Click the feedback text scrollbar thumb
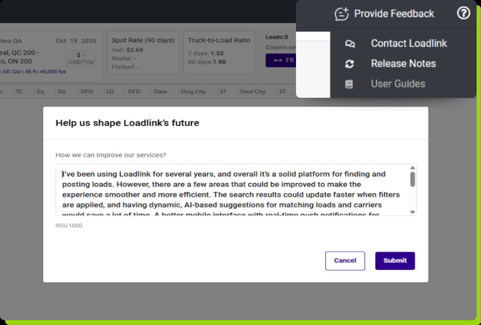This screenshot has width=481, height=325. [x=412, y=179]
